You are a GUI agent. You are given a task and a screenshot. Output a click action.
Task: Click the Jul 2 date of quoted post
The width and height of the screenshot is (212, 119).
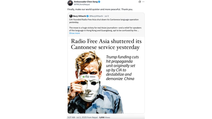[107, 16]
